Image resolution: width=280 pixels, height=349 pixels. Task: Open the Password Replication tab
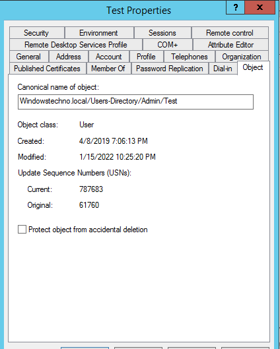(x=170, y=69)
